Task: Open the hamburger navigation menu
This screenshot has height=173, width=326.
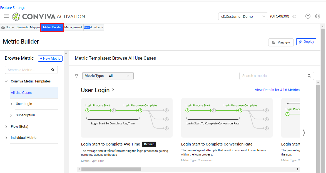Action: point(6,16)
